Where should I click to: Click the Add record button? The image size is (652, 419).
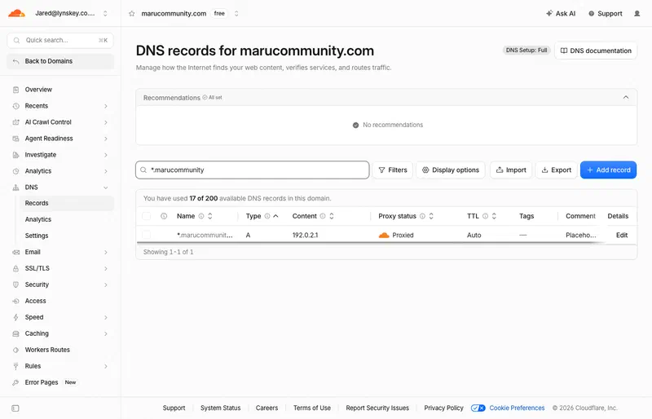tap(608, 170)
